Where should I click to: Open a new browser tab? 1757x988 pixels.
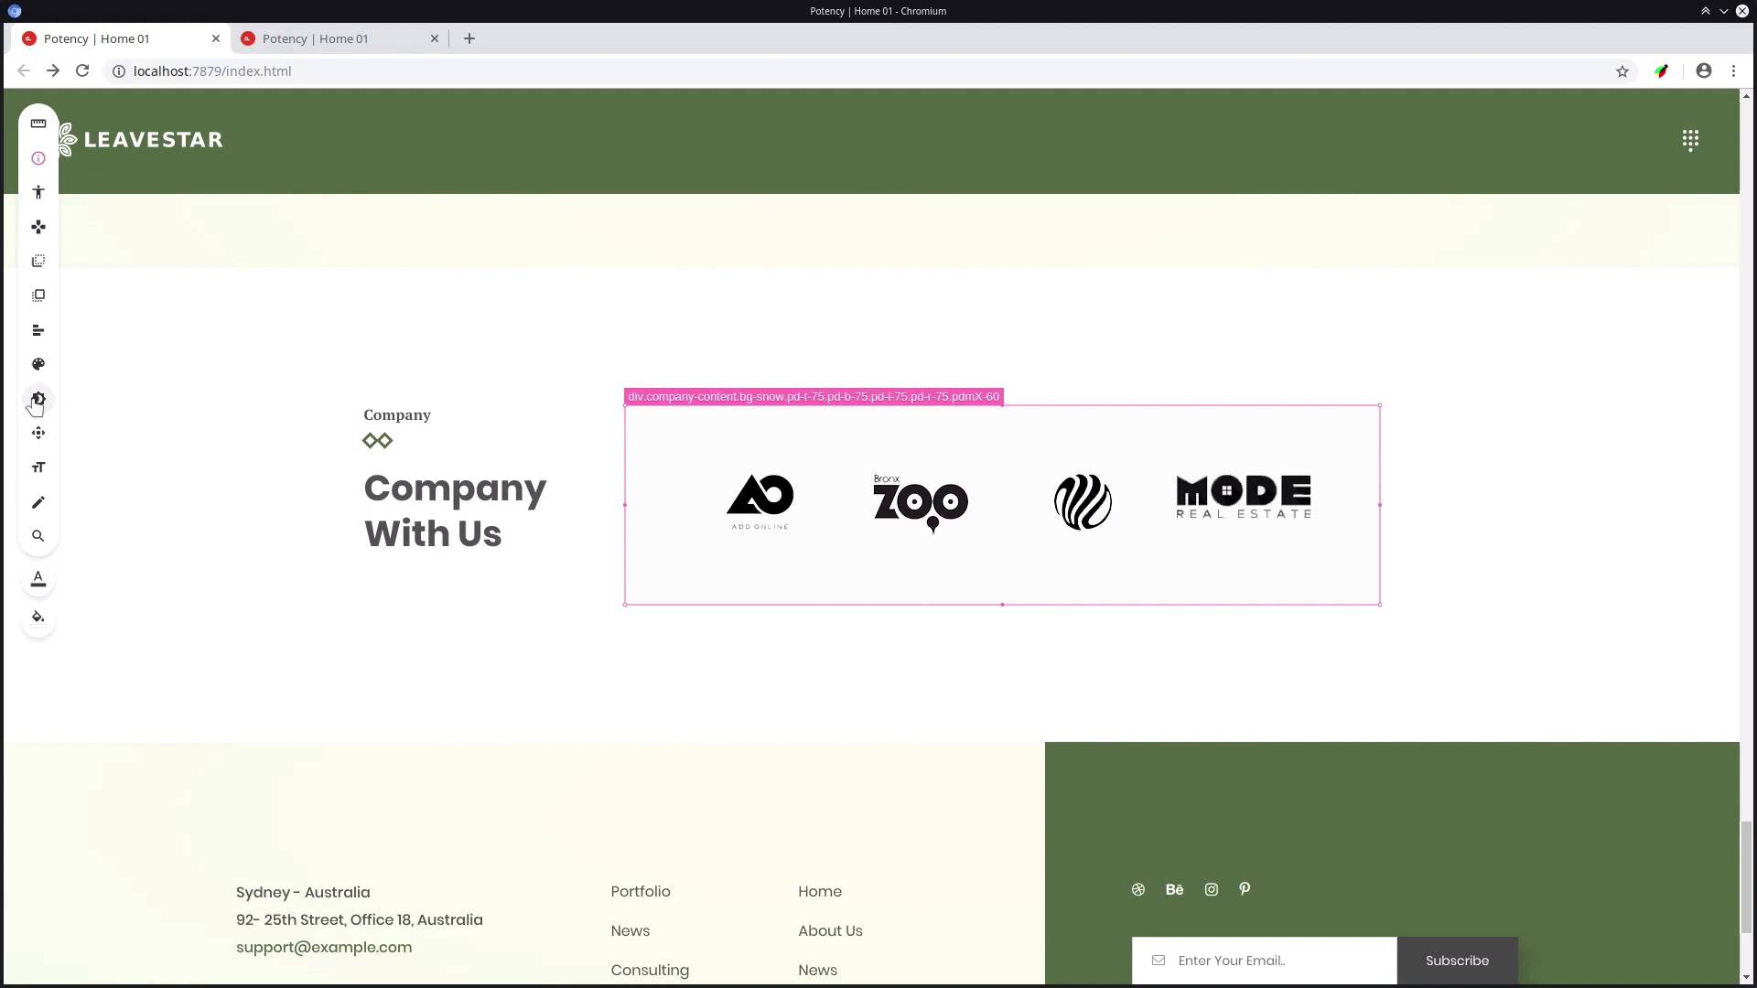click(469, 38)
